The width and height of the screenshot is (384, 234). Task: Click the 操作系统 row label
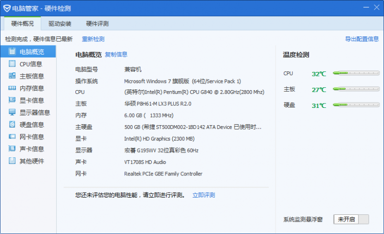86,81
